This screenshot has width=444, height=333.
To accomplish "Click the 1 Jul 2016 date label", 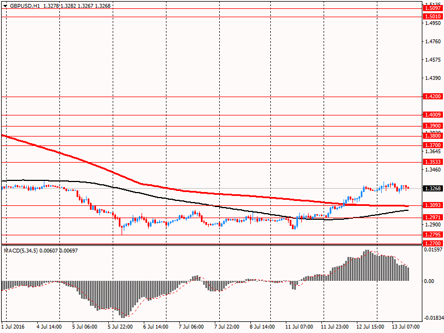I will 13,327.
